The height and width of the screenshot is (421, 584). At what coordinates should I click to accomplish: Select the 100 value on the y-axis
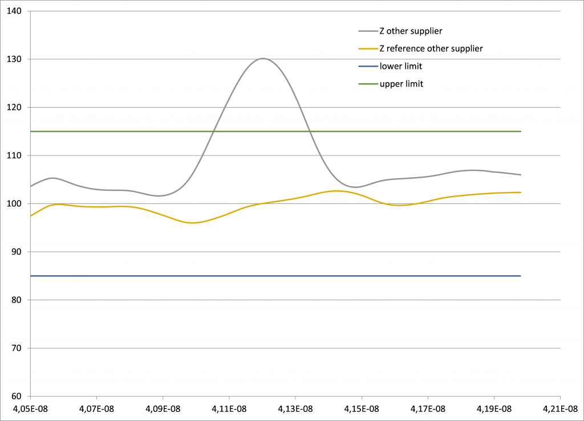click(x=15, y=203)
